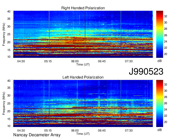
Task: Click the dB unit label under the upper colorbar
Action: click(159, 61)
